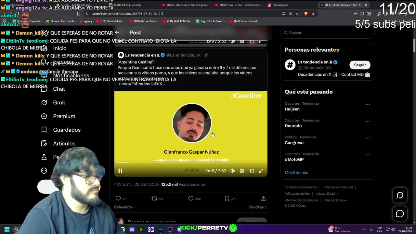Open the video in picture-in-picture mode
This screenshot has width=416, height=234.
coord(252,171)
